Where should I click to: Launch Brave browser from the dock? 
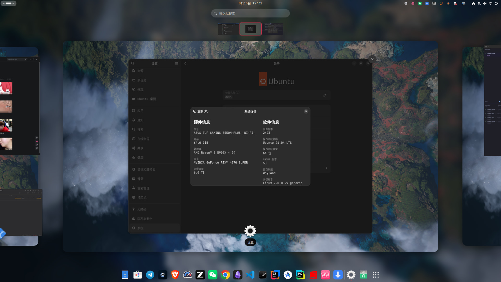[175, 275]
